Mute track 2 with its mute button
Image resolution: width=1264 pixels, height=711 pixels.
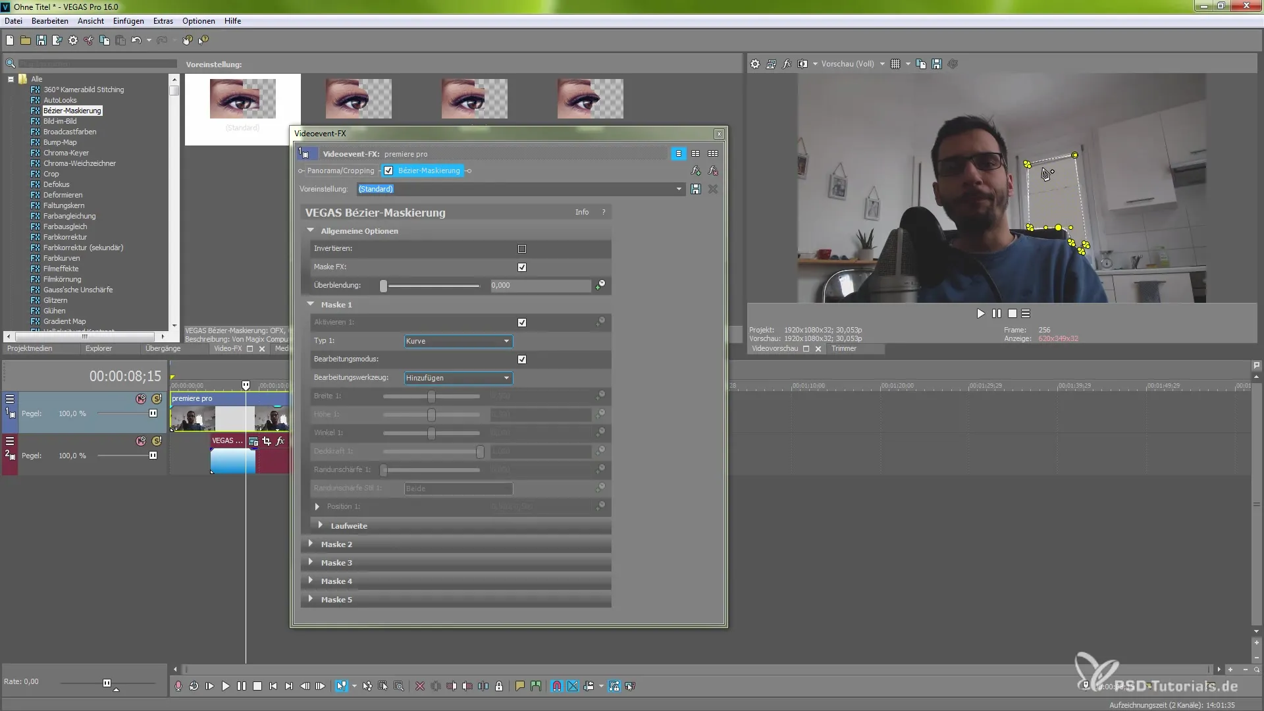[x=141, y=441]
